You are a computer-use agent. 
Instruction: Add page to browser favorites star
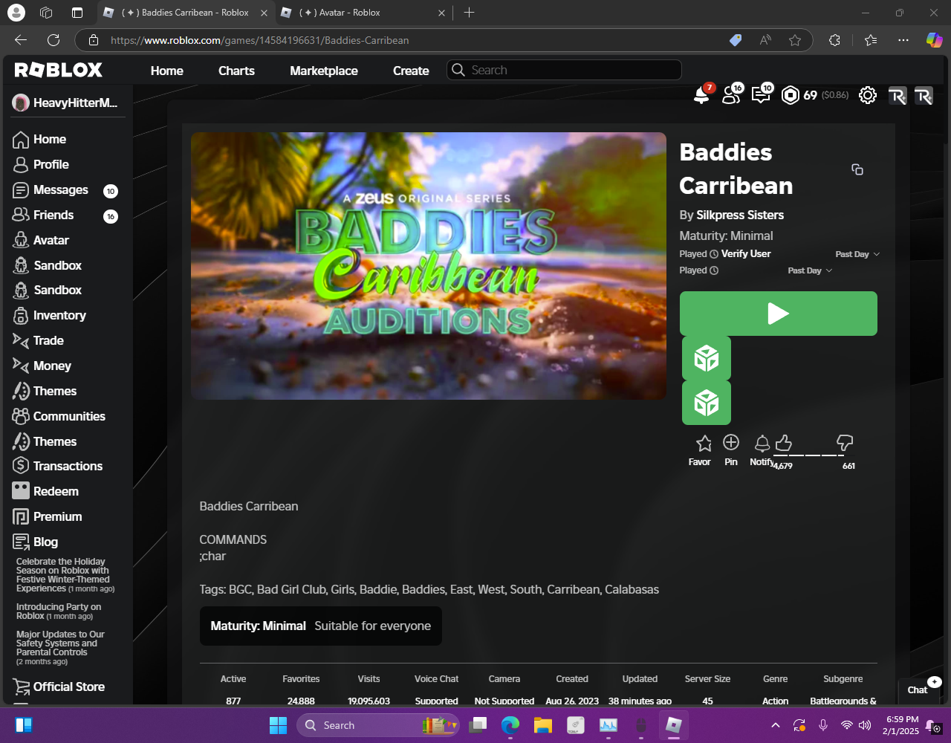pos(795,40)
